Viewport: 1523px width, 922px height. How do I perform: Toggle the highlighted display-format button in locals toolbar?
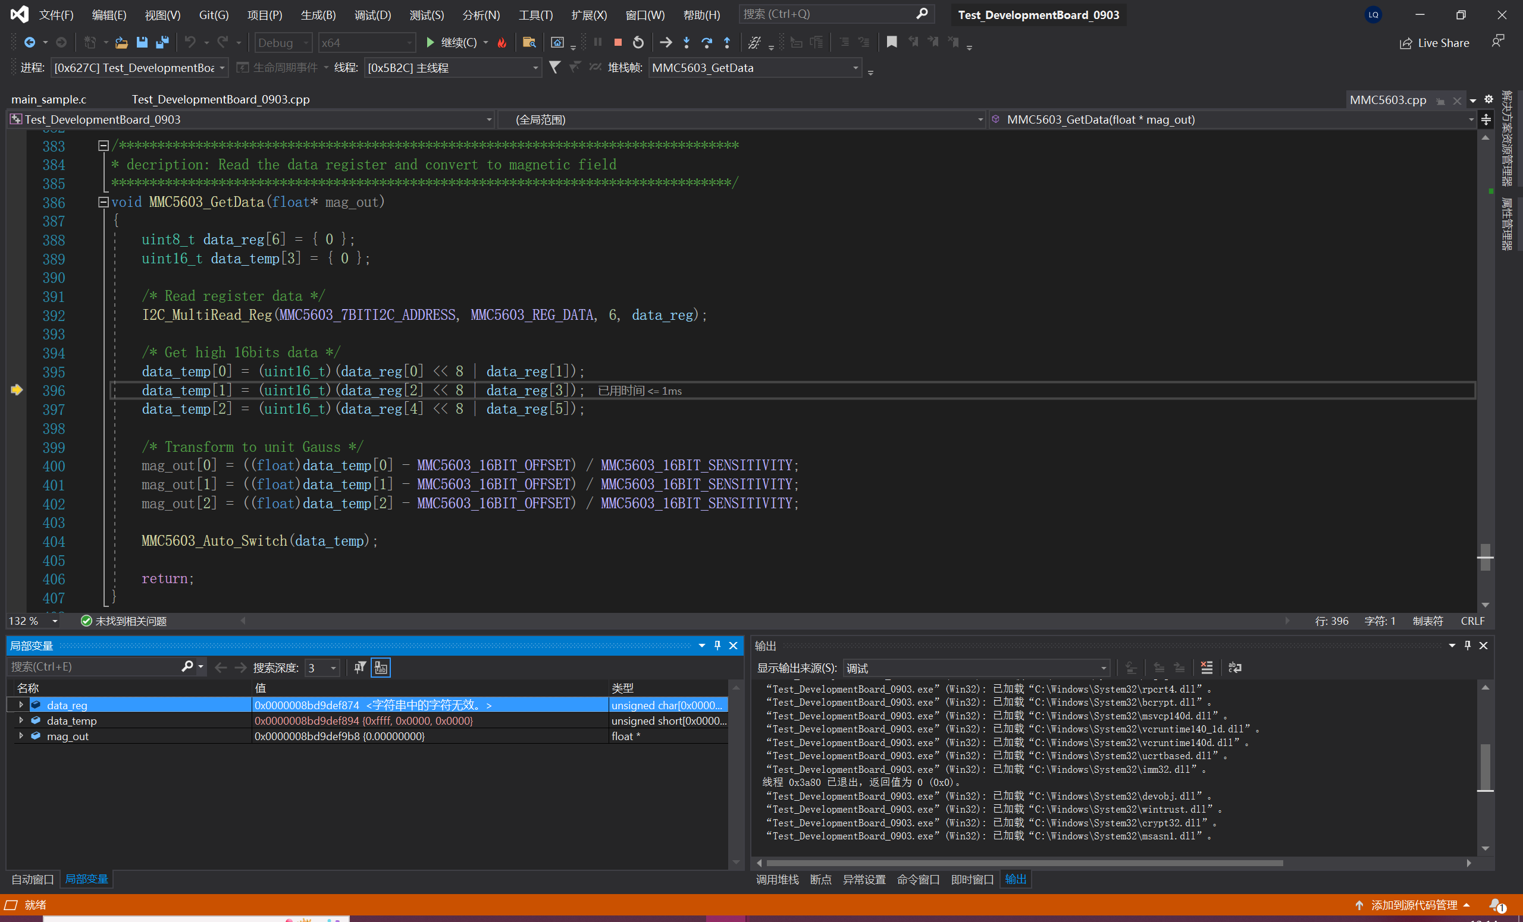(x=381, y=668)
